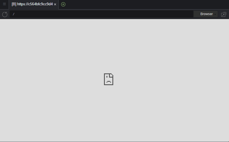
Task: Click empty tab strip beside plus icon
Action: coord(146,4)
